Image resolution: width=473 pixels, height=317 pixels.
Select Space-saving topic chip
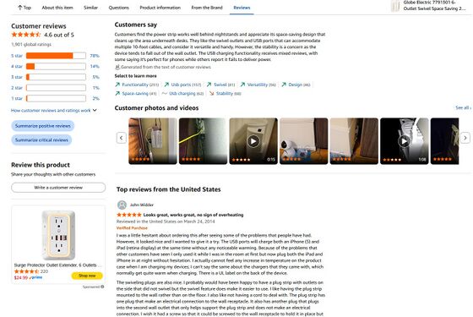tap(136, 93)
